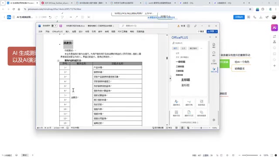This screenshot has width=279, height=157.
Task: Open the clock icon in OfficePLUS sidebar
Action: pos(214,53)
